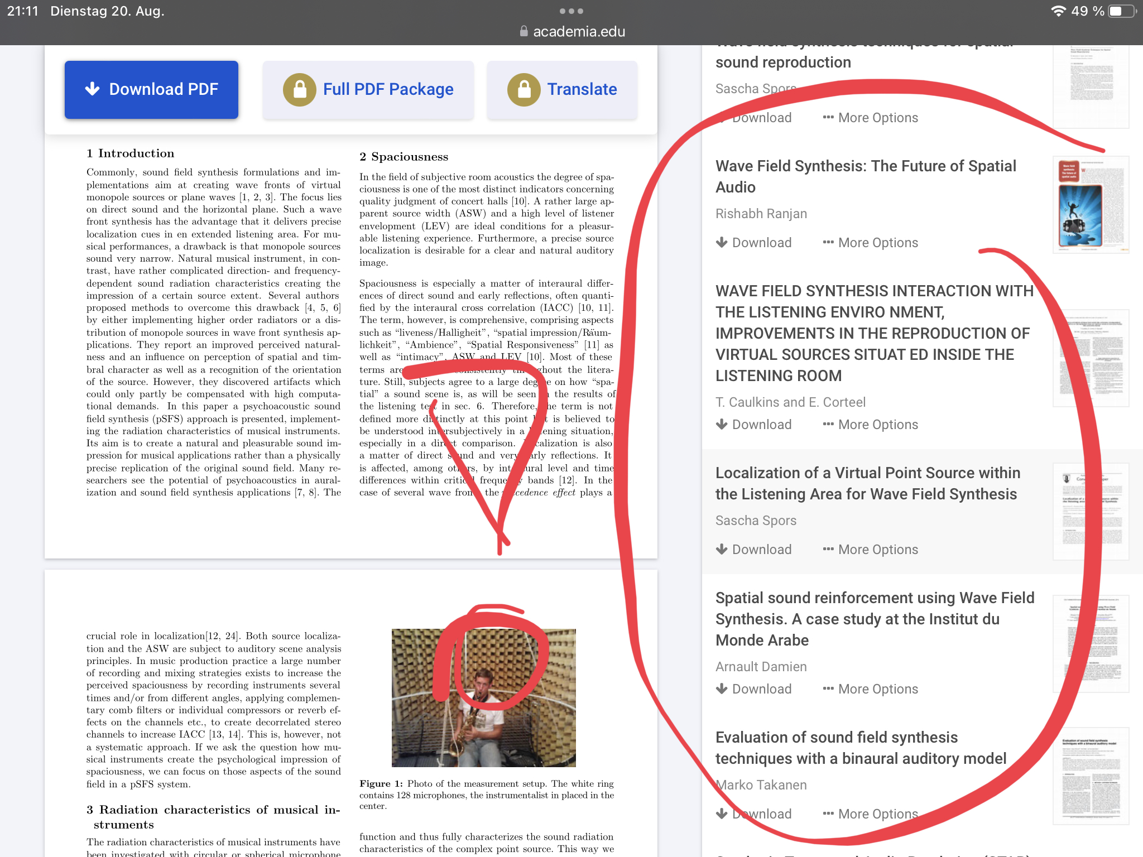Click ellipsis icon beside Marko Takanen's More Options

coord(828,813)
